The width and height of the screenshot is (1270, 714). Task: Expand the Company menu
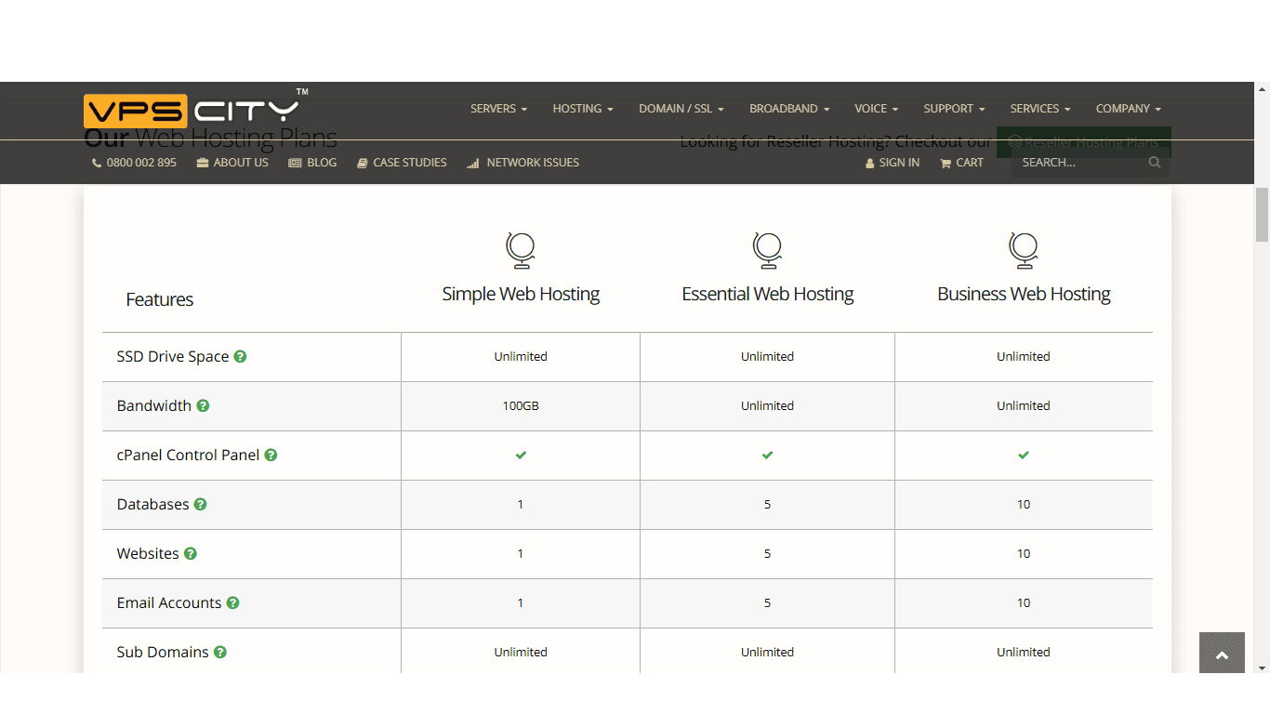(1129, 109)
